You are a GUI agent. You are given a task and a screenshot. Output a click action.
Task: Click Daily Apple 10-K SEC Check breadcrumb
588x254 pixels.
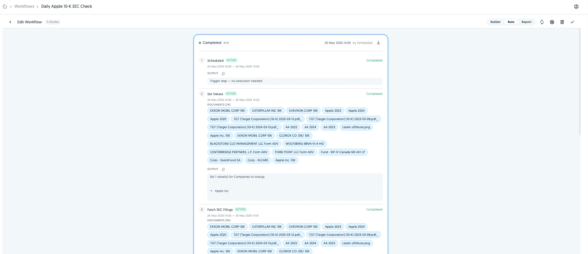[67, 6]
